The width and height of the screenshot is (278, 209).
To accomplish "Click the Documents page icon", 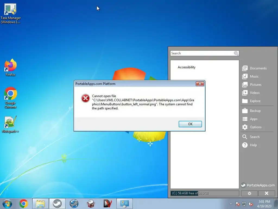I will [x=245, y=68].
